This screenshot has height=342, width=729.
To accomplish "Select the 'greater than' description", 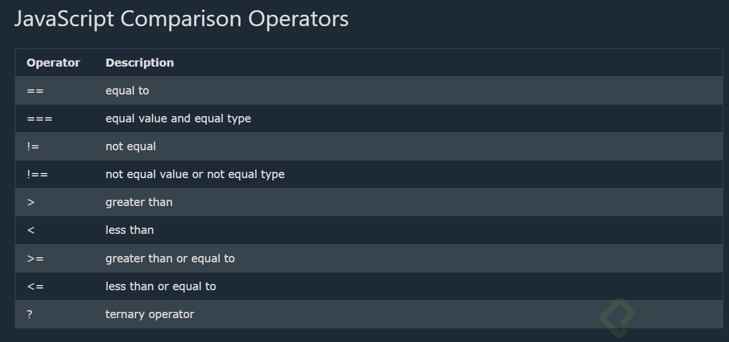I will pyautogui.click(x=139, y=202).
